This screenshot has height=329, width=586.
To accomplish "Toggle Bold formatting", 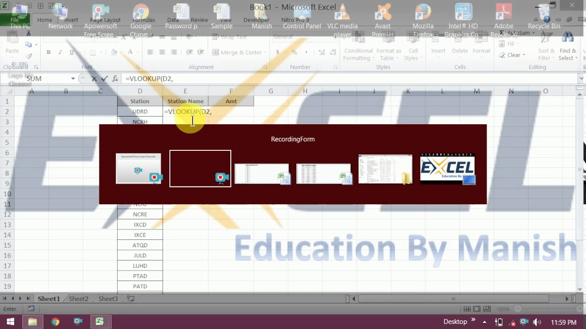I will pyautogui.click(x=49, y=53).
